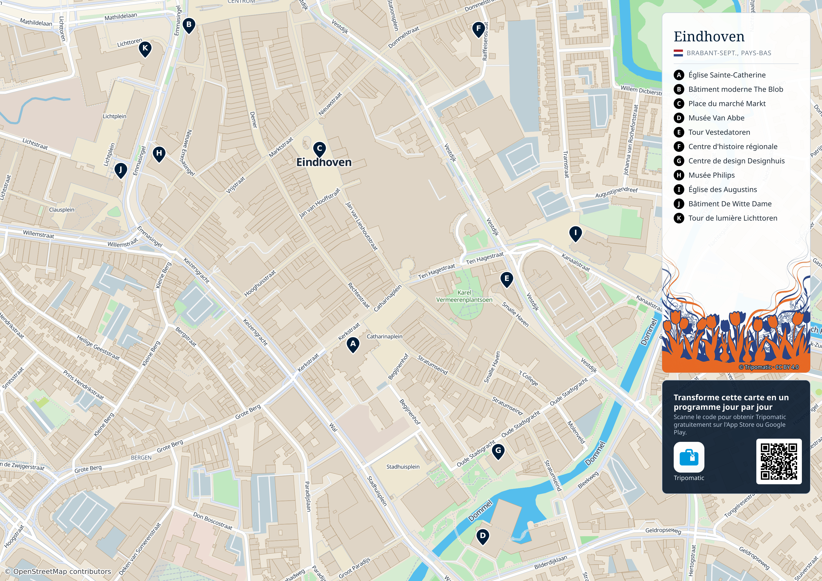The height and width of the screenshot is (581, 822).
Task: Click the legend text Bâtiment moderne The Blob
Action: tap(736, 89)
